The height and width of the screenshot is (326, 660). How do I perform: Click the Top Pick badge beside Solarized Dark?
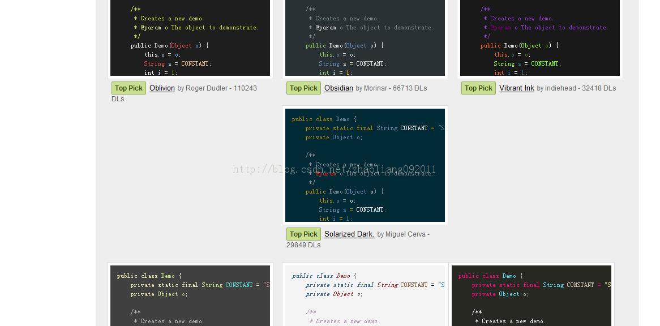(x=303, y=234)
